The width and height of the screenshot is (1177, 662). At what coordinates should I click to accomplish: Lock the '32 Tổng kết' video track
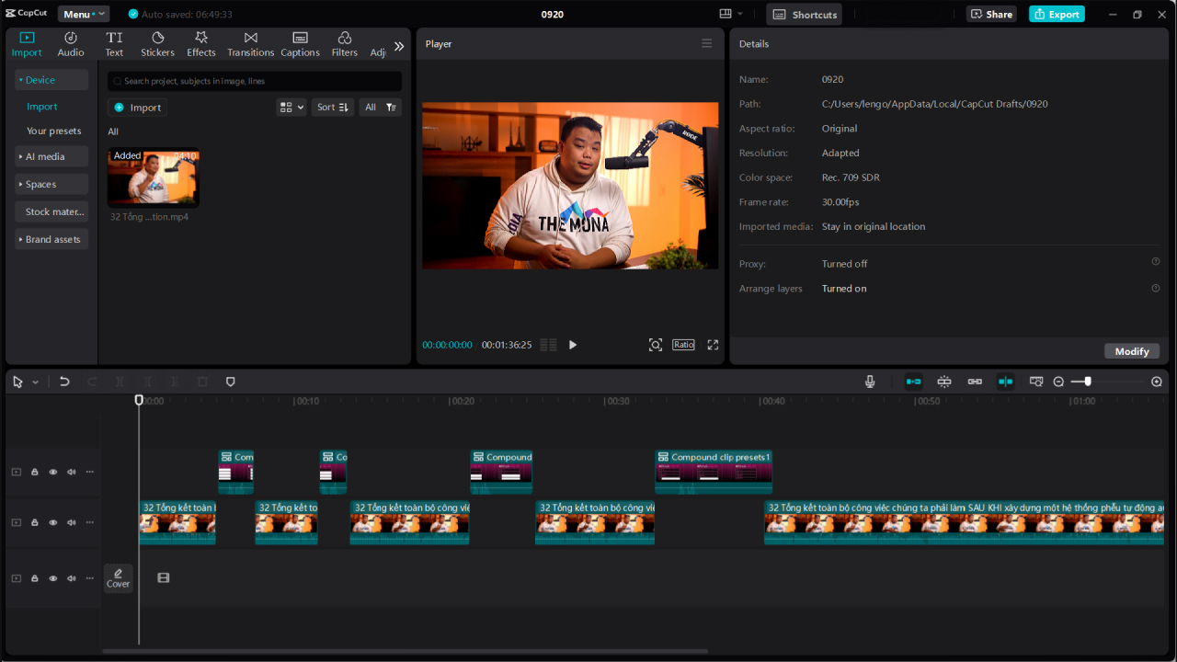point(34,522)
